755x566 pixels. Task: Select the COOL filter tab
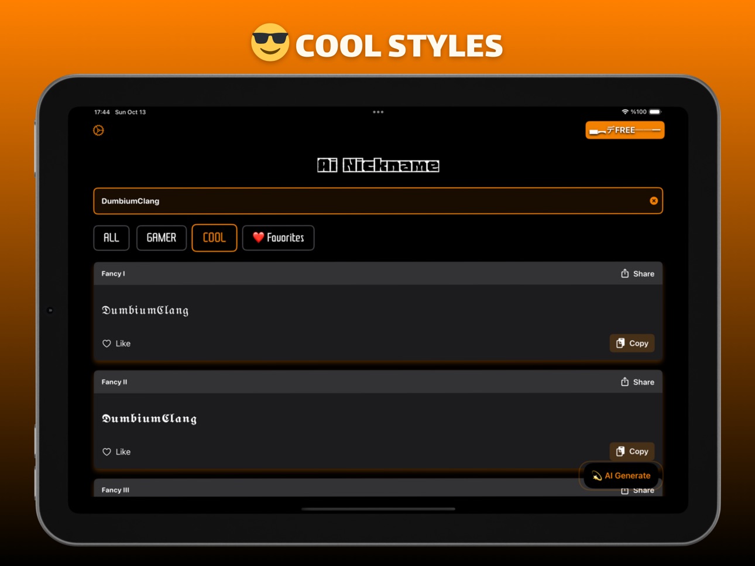214,238
